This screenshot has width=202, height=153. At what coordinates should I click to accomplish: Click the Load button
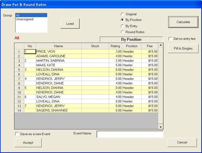coord(70,24)
